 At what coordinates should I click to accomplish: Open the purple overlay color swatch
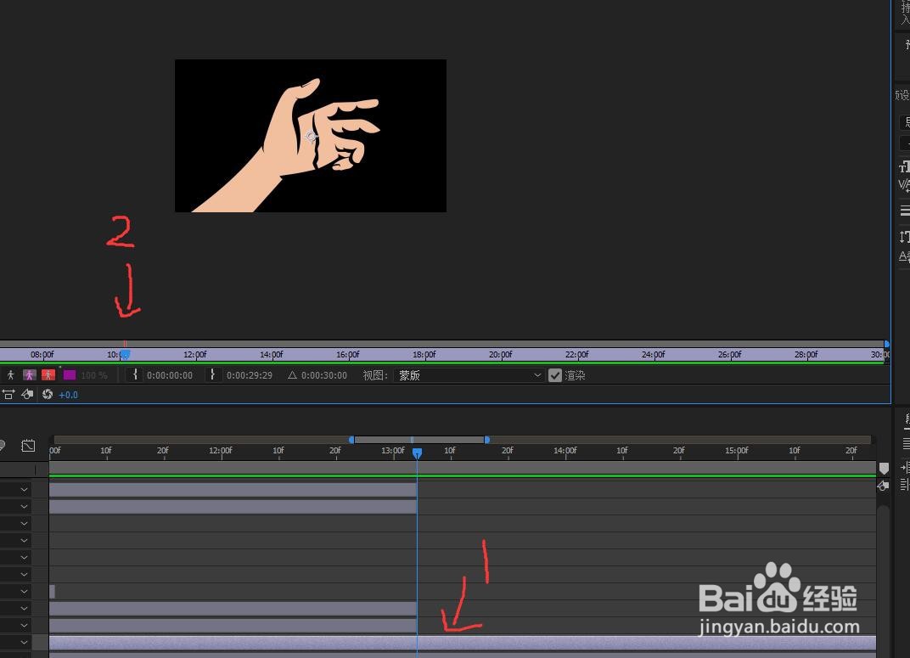(70, 375)
